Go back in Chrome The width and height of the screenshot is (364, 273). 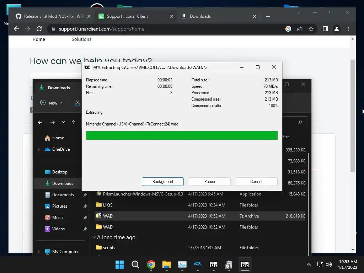[x=16, y=29]
